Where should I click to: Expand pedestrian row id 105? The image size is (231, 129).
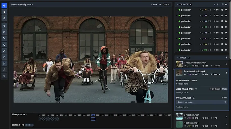177,16
